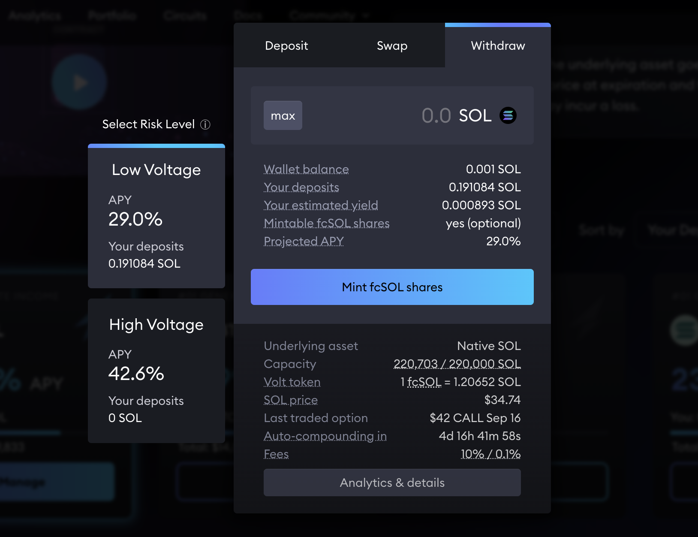698x537 pixels.
Task: Click the Auto-compounding in label
Action: [325, 436]
